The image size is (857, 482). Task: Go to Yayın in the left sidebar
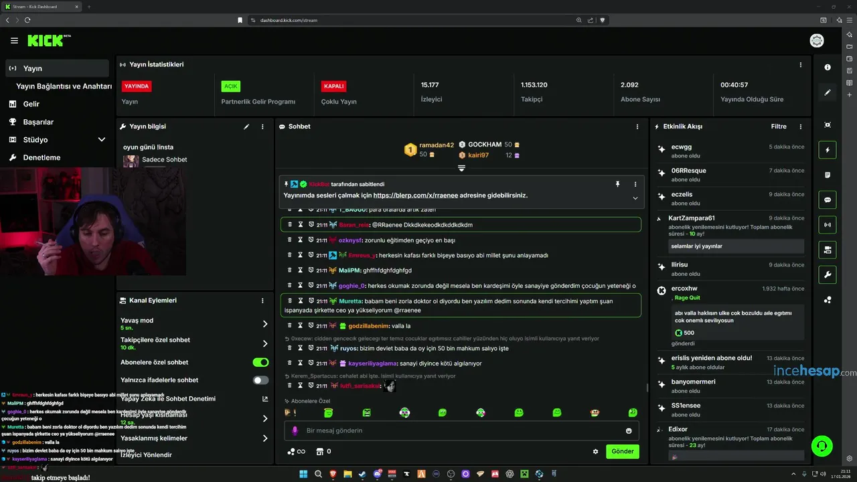[57, 68]
